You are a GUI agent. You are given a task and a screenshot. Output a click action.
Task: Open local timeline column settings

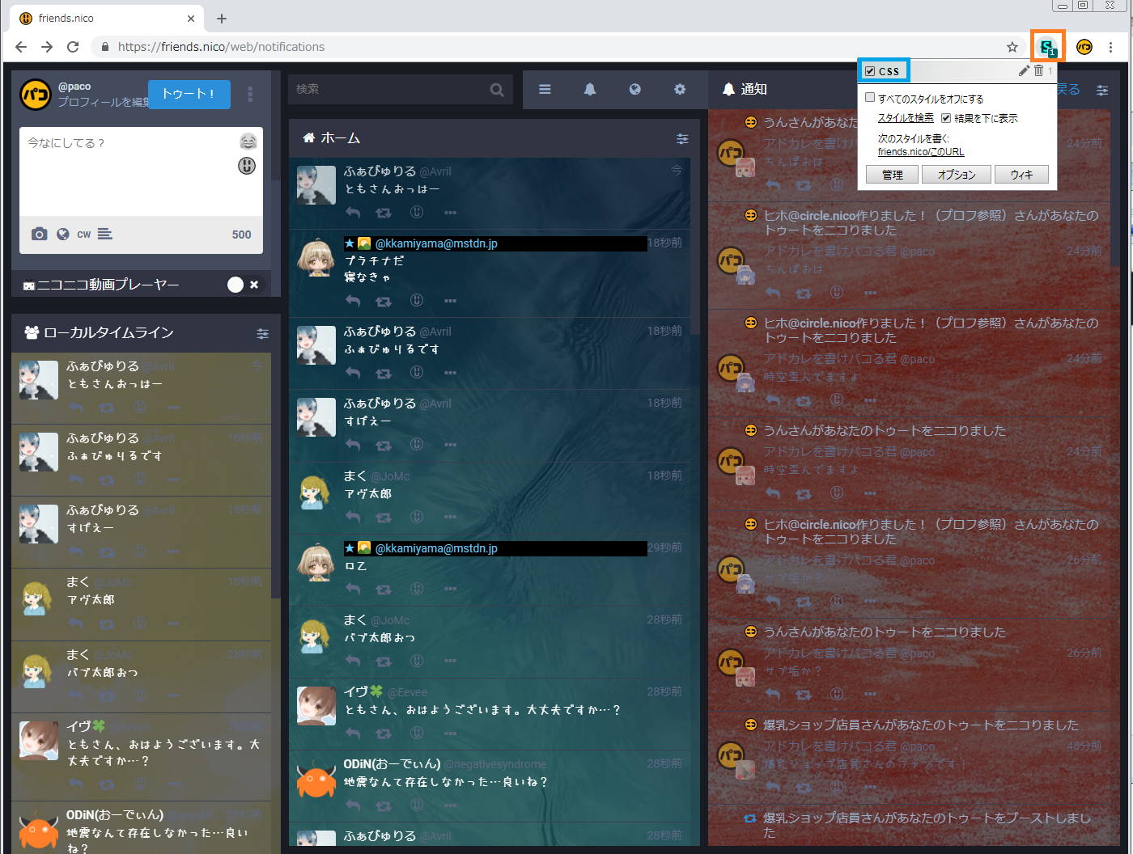click(x=262, y=333)
